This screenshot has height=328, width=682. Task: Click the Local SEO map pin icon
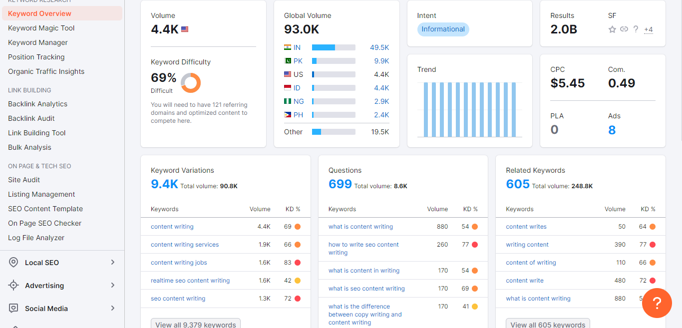[x=13, y=262]
